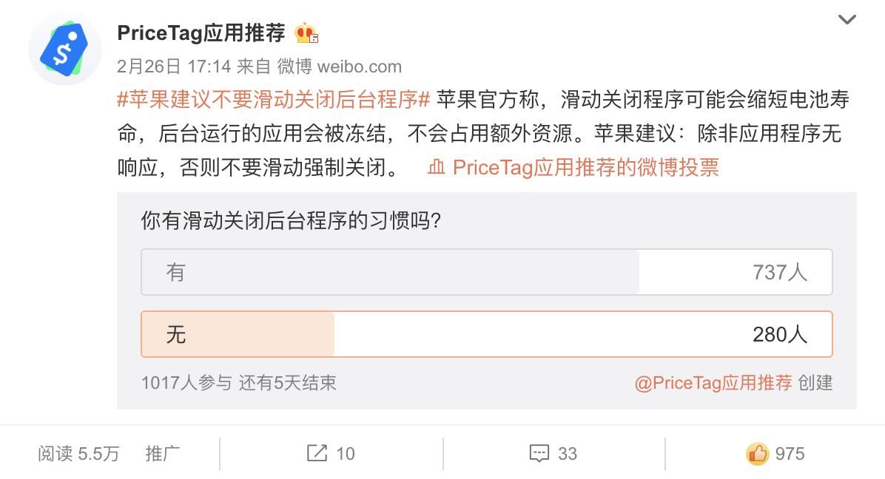This screenshot has width=885, height=479.
Task: Click the repost share icon
Action: point(317,452)
